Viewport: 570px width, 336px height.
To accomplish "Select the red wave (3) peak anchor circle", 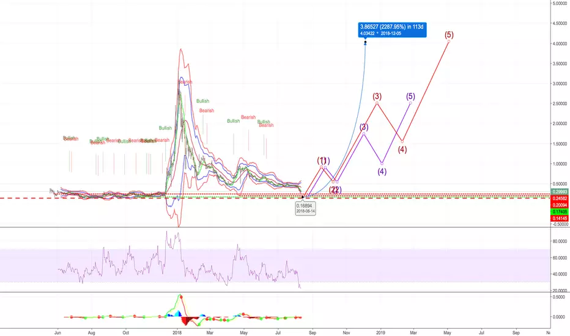I will pos(377,103).
